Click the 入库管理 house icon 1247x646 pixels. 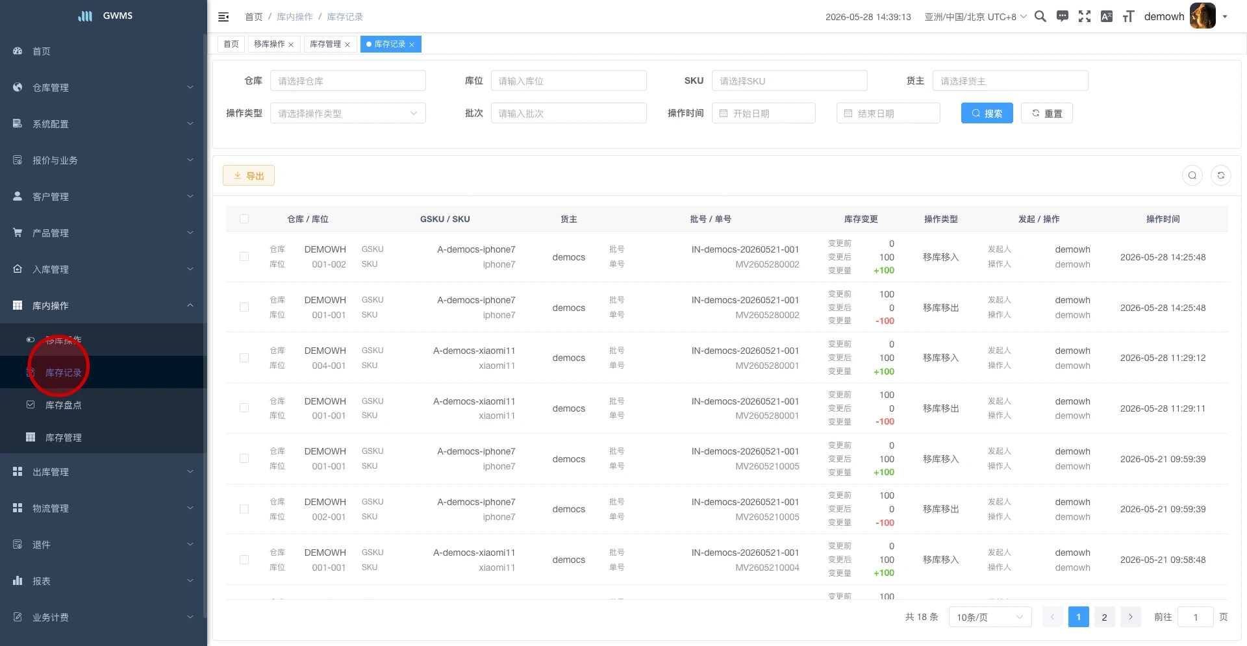pyautogui.click(x=18, y=269)
